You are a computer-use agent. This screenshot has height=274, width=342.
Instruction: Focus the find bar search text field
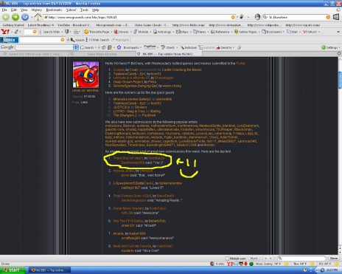click(302, 258)
